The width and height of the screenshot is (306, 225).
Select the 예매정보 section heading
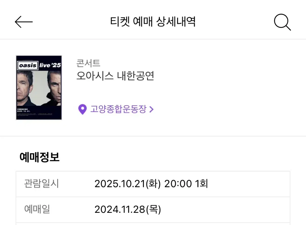coord(40,157)
